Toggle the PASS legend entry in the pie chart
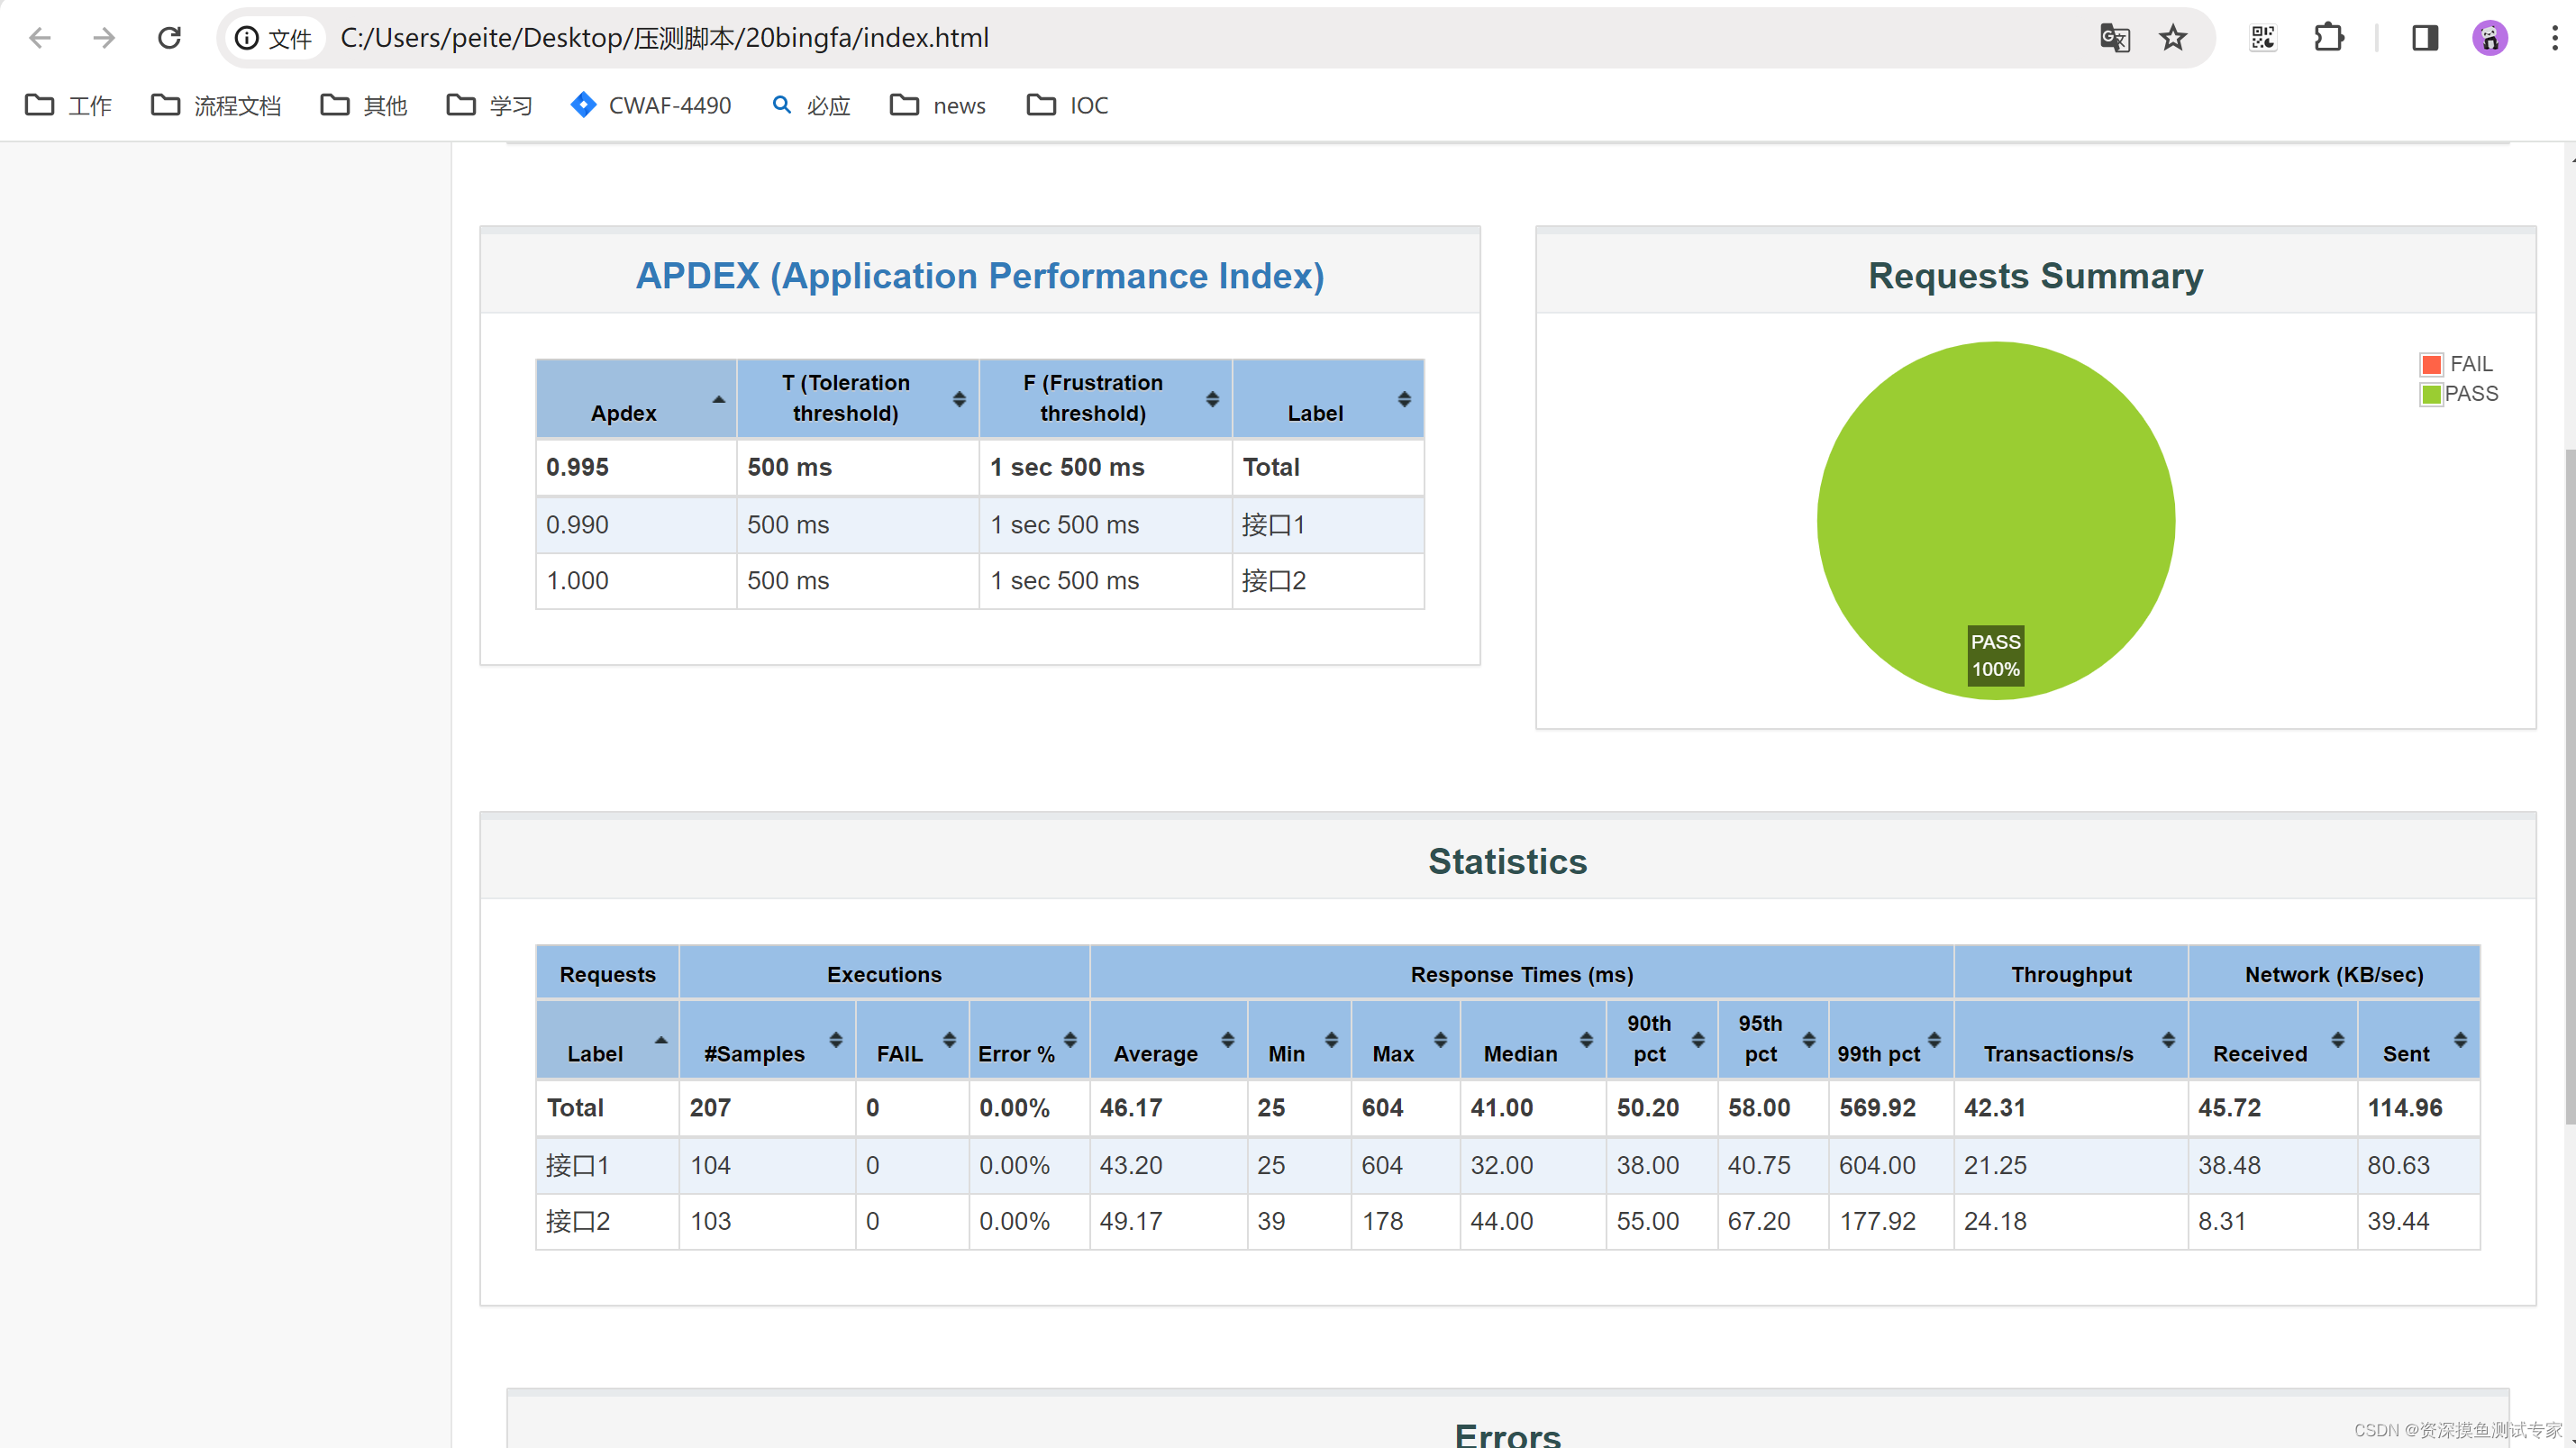Viewport: 2576px width, 1448px height. click(2459, 394)
